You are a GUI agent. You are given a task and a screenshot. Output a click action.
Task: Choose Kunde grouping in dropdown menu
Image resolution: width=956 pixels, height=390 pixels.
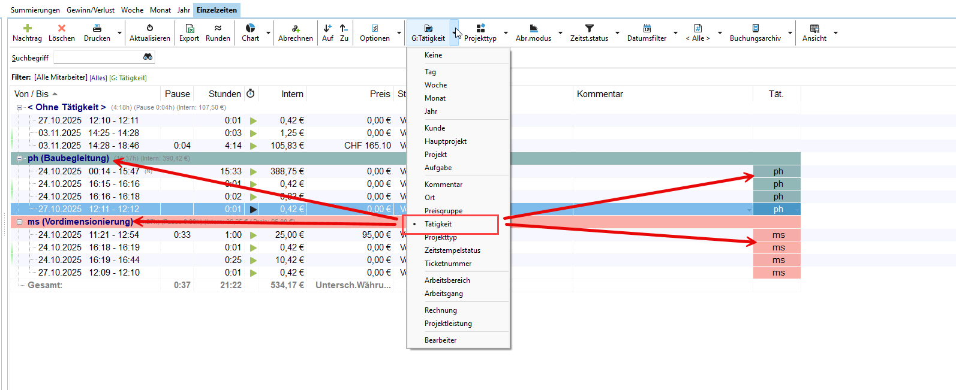point(435,128)
